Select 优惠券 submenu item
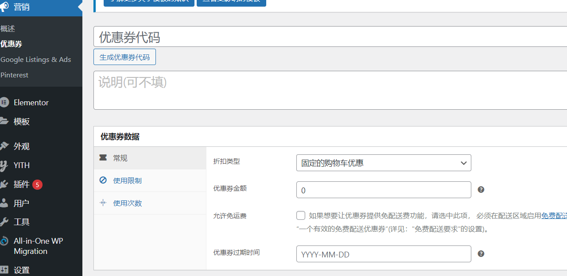 (11, 44)
